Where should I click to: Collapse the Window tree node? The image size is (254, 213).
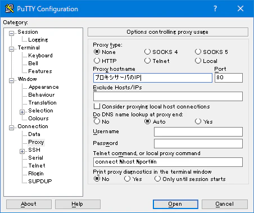click(x=11, y=80)
